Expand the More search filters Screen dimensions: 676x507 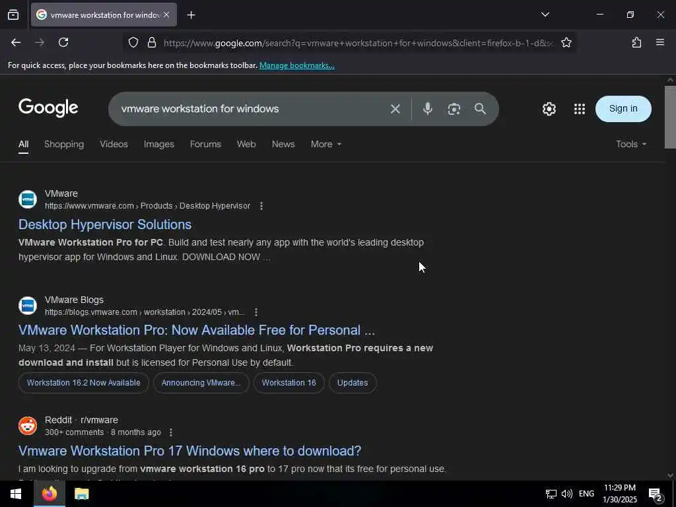[326, 145]
